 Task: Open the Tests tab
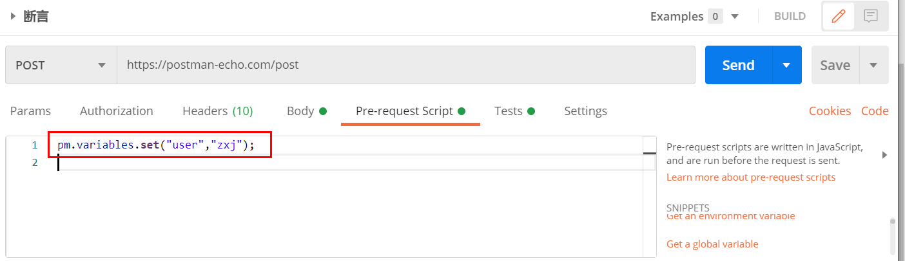pos(509,111)
